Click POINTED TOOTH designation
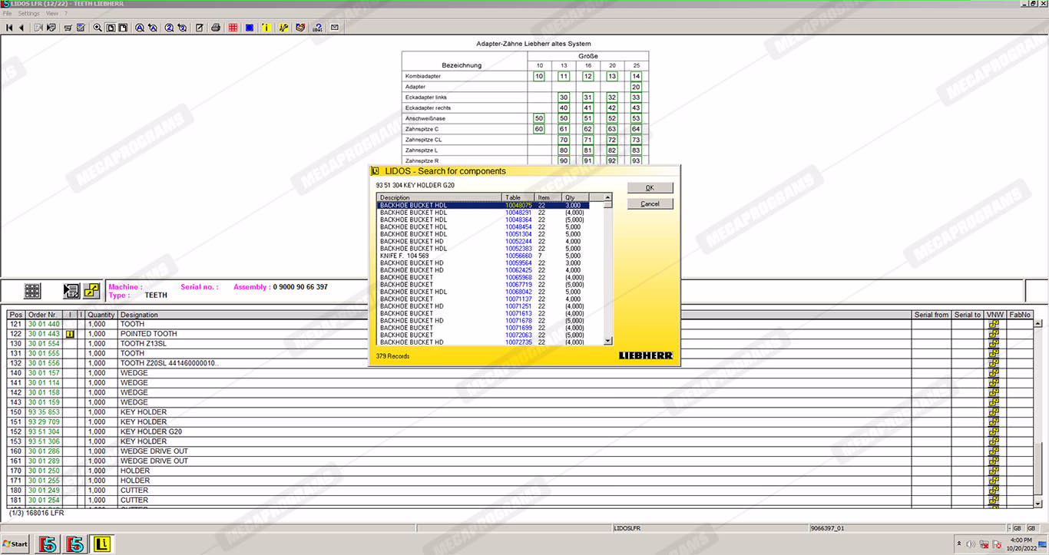 (x=148, y=334)
